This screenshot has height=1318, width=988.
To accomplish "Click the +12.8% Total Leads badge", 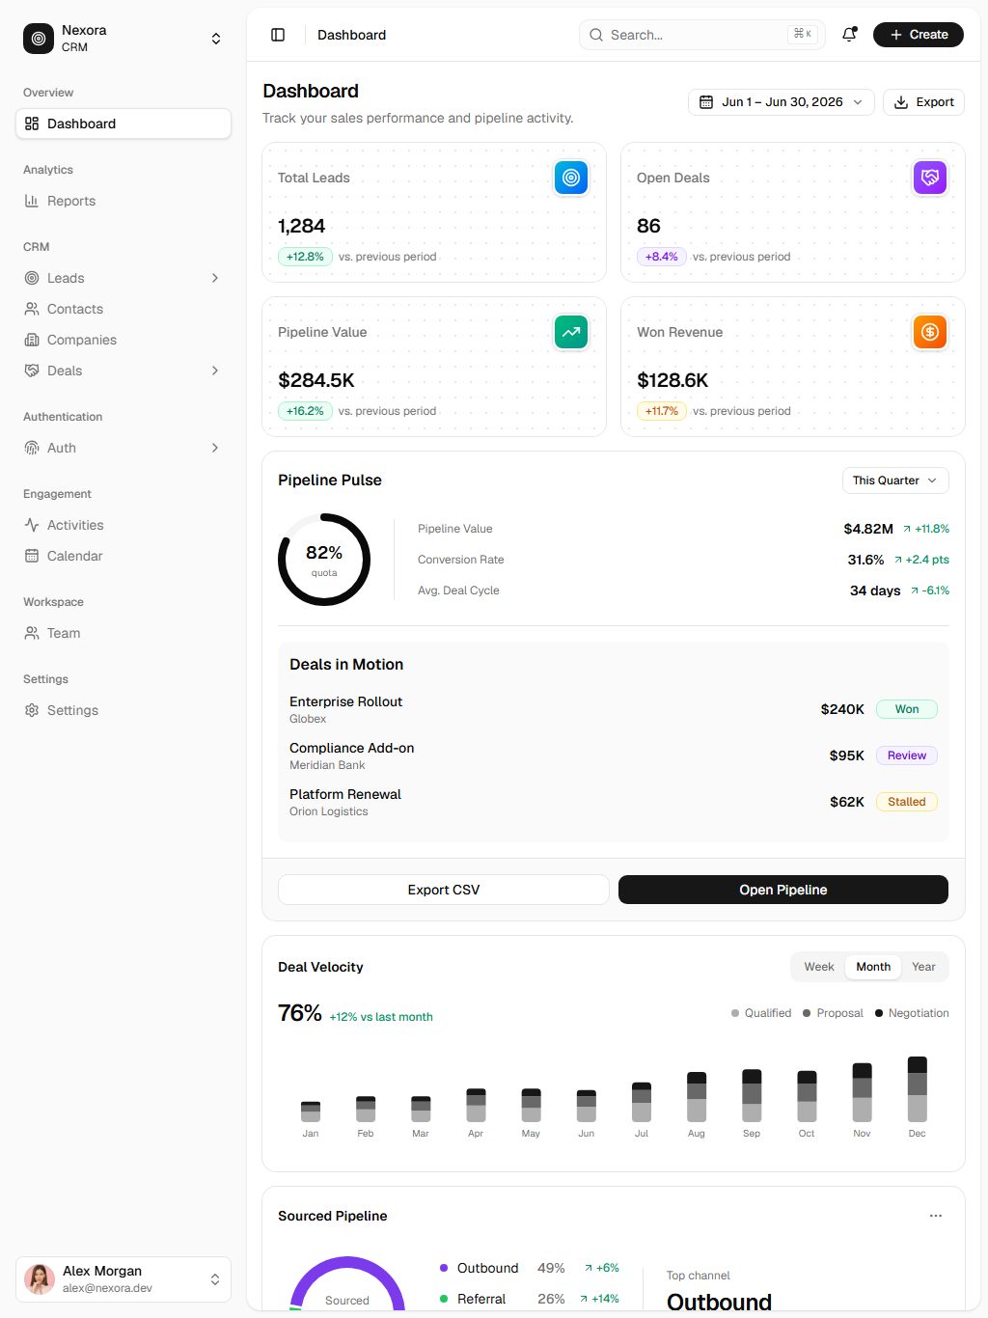I will (x=305, y=257).
